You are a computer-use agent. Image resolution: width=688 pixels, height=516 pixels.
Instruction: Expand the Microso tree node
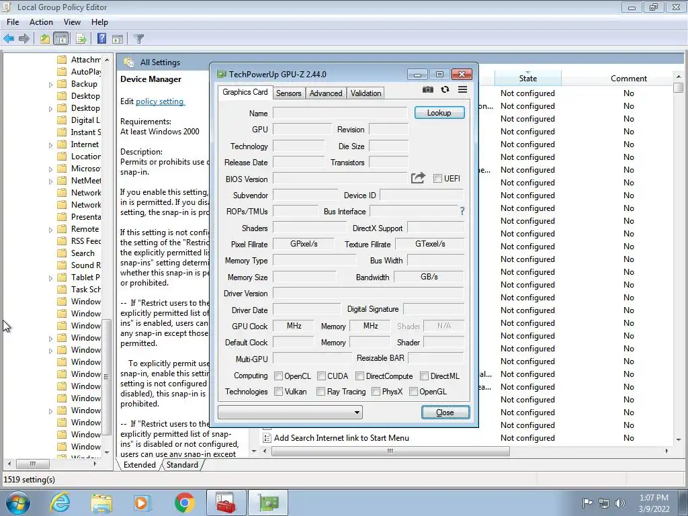pos(50,169)
